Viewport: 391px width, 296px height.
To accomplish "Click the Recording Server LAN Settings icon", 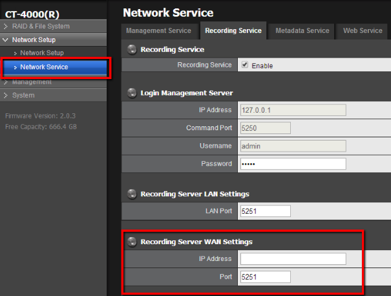I will tap(132, 194).
